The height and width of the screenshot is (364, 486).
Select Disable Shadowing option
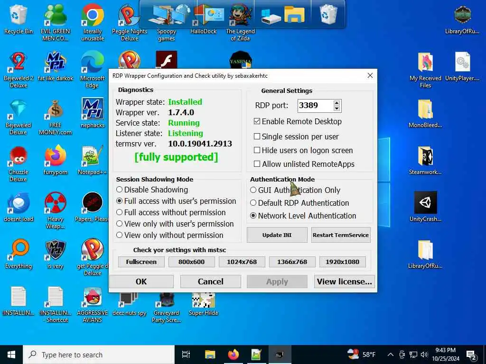coord(119,190)
